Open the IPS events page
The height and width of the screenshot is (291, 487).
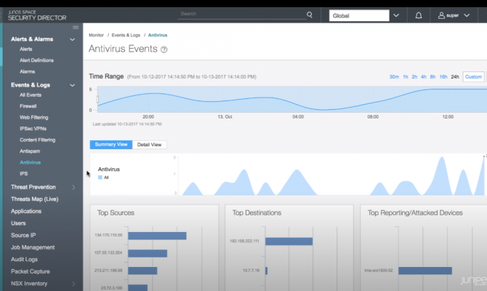(x=24, y=174)
